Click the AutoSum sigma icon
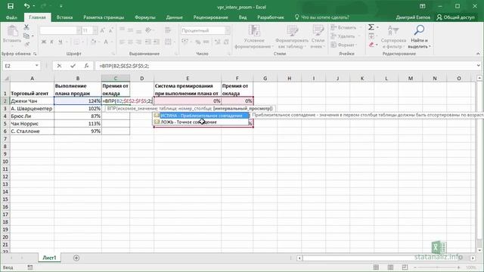This screenshot has width=484, height=272. click(x=371, y=27)
